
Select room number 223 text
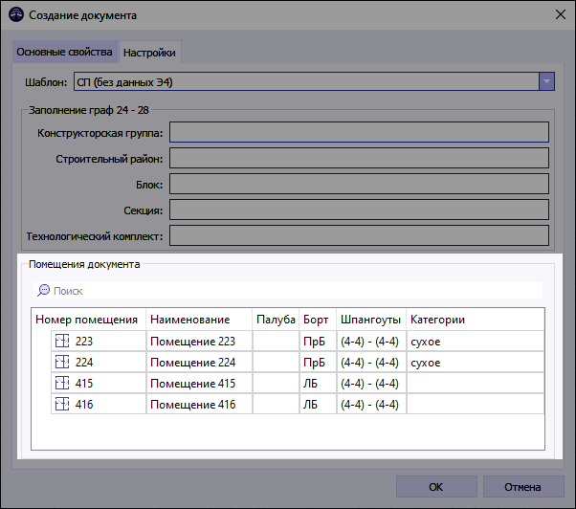tap(84, 342)
